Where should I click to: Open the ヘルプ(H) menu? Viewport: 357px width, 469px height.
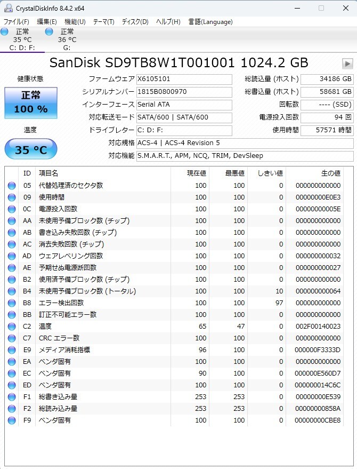tap(168, 22)
